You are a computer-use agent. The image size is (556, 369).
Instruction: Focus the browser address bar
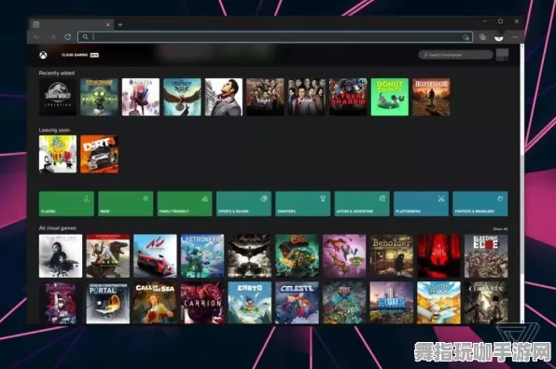[275, 37]
